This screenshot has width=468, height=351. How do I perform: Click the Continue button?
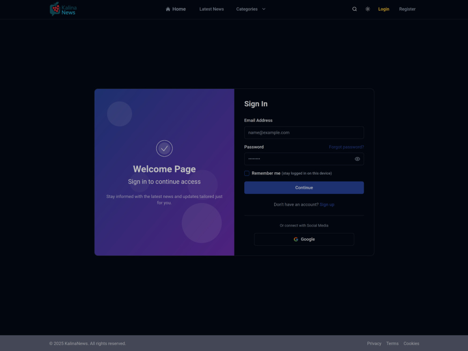click(304, 188)
